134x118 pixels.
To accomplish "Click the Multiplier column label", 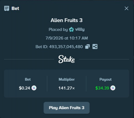I will pyautogui.click(x=66, y=79).
